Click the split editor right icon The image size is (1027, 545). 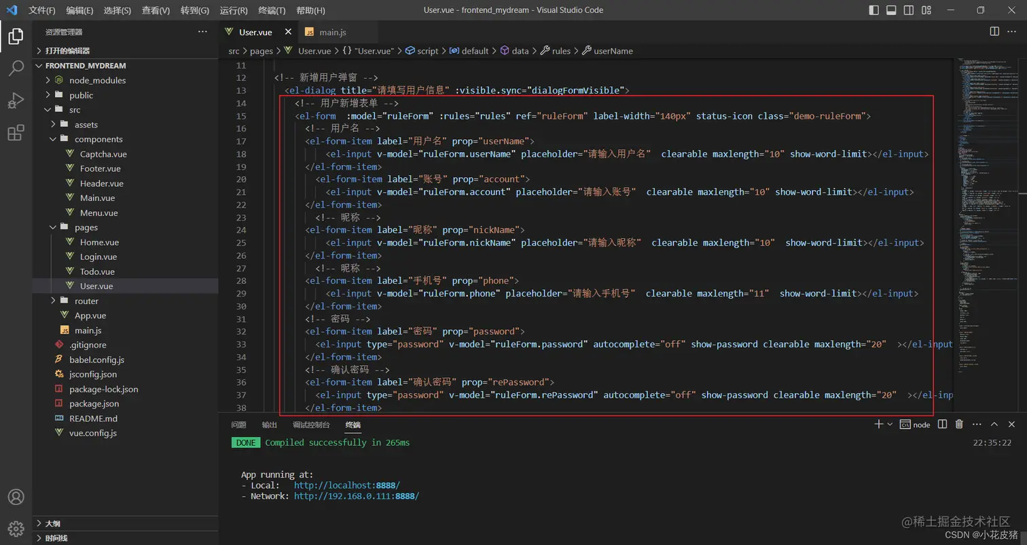pos(994,32)
